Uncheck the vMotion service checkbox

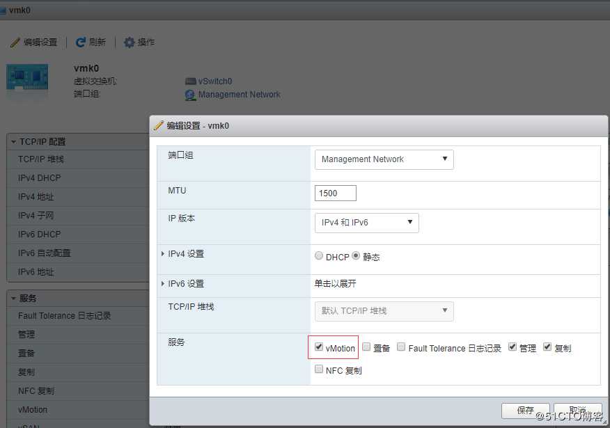tap(319, 347)
